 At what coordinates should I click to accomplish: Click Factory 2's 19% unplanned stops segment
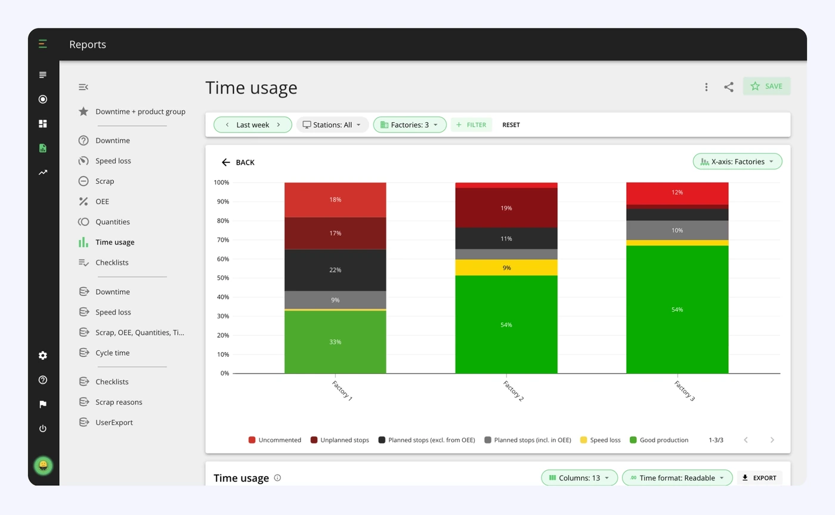click(506, 208)
